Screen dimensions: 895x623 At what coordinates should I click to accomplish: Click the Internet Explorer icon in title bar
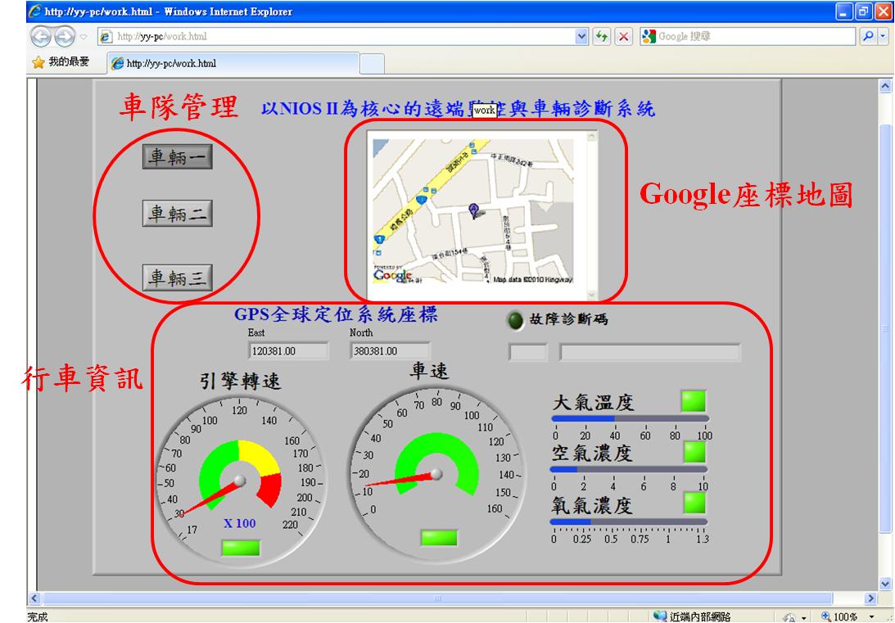[x=35, y=11]
